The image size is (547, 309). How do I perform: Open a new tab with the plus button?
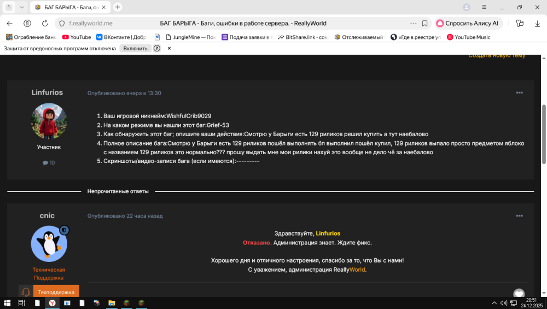tap(118, 7)
